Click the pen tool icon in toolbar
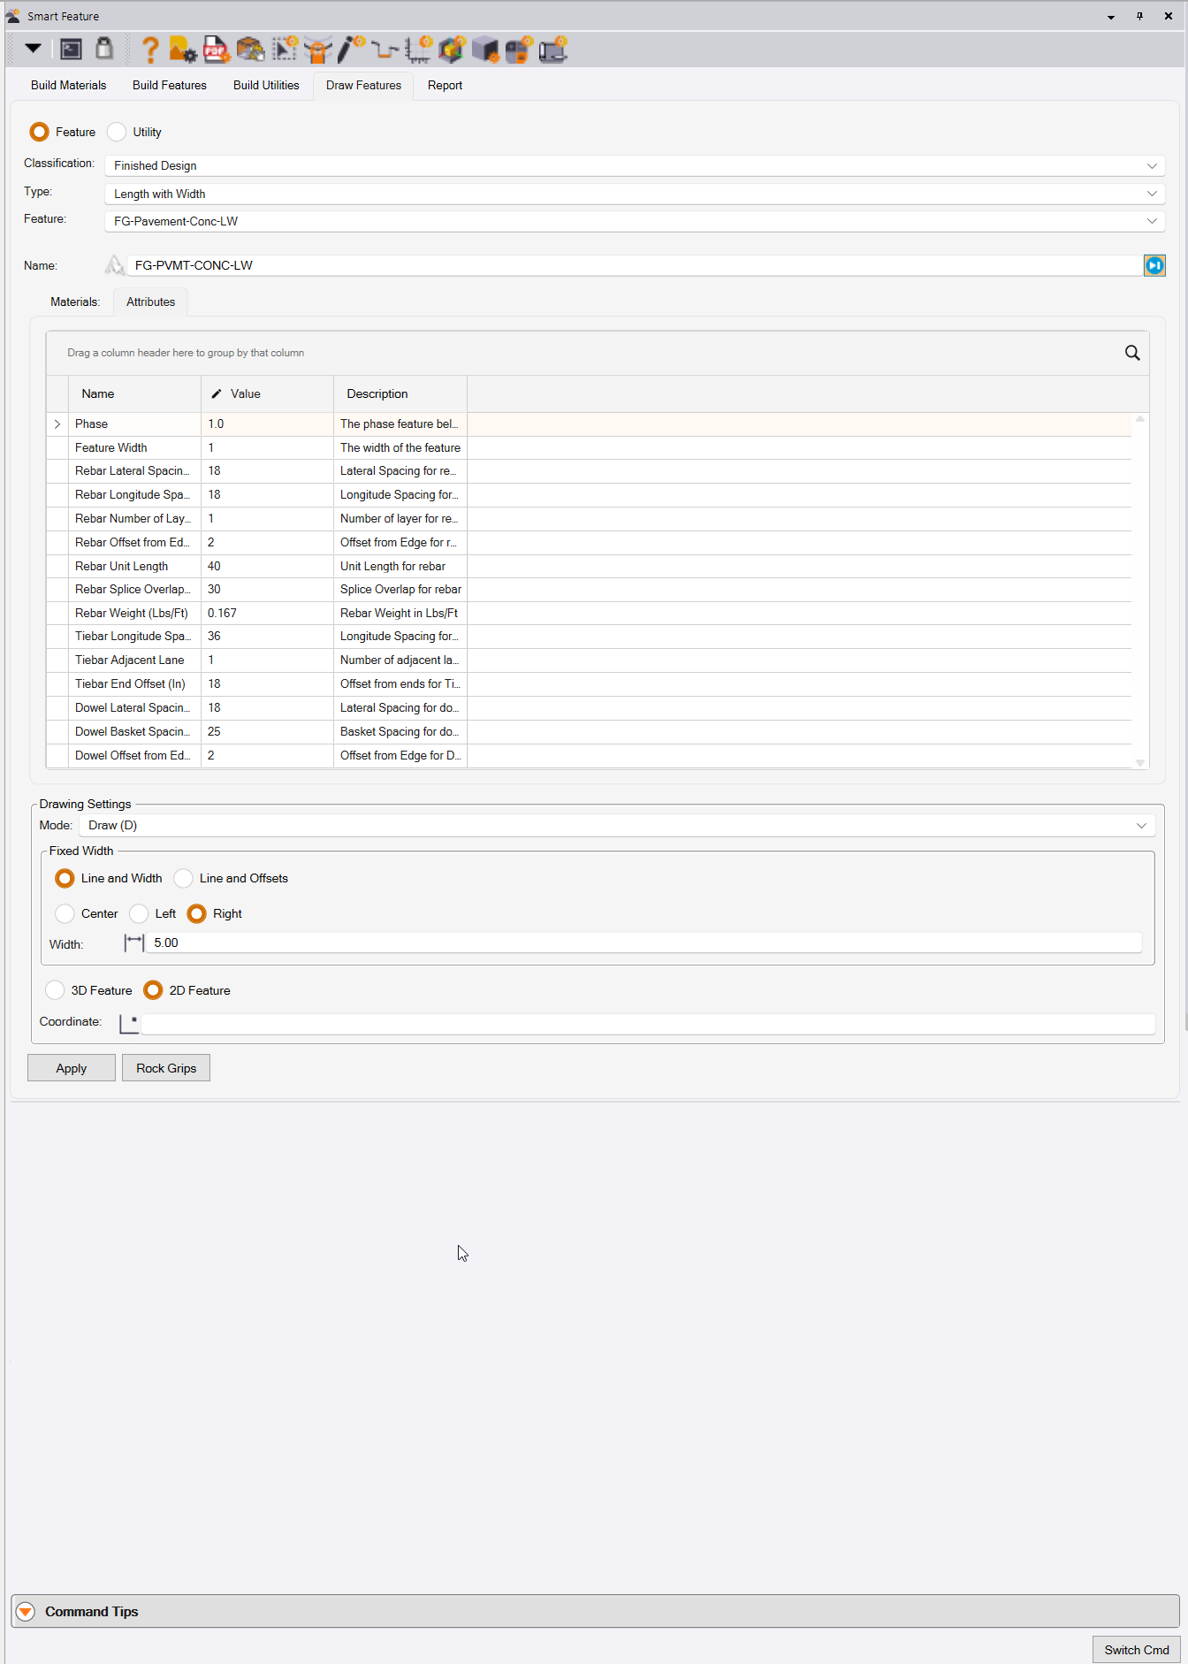This screenshot has height=1664, width=1188. (x=351, y=50)
